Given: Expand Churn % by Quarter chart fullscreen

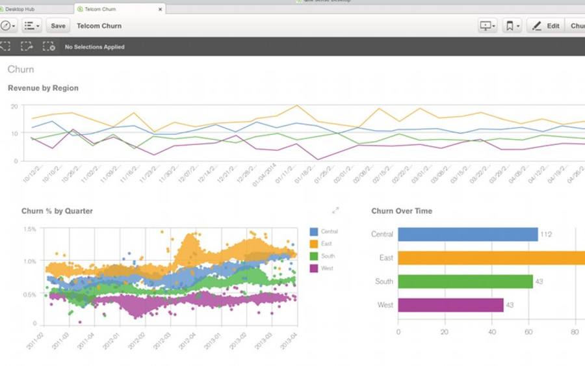Looking at the screenshot, I should point(335,211).
